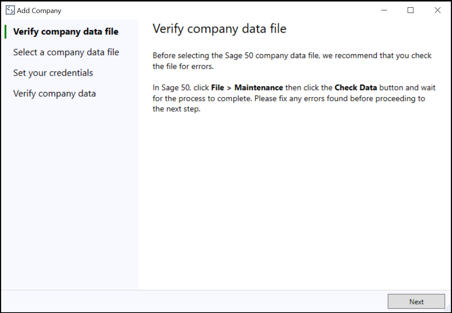
Task: Click the bold 'File' word in instructions
Action: tap(217, 88)
